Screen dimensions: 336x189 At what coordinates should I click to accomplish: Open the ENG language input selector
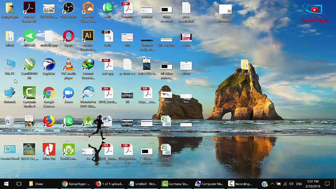(x=299, y=184)
